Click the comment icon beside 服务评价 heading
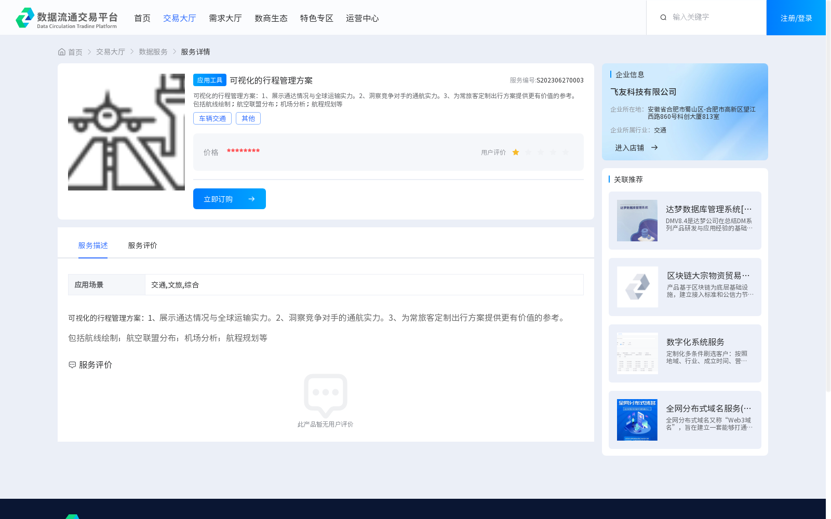Viewport: 831px width, 519px height. coord(72,365)
